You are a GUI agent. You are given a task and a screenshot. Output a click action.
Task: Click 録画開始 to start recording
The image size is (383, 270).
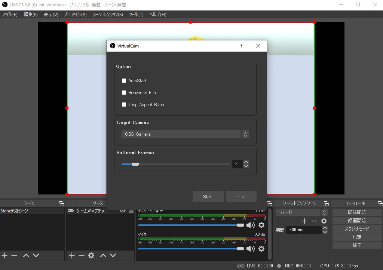pyautogui.click(x=357, y=221)
